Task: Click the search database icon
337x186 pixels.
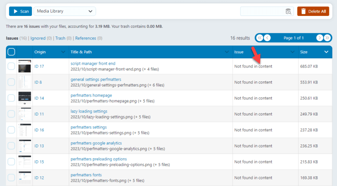Action: click(x=288, y=11)
